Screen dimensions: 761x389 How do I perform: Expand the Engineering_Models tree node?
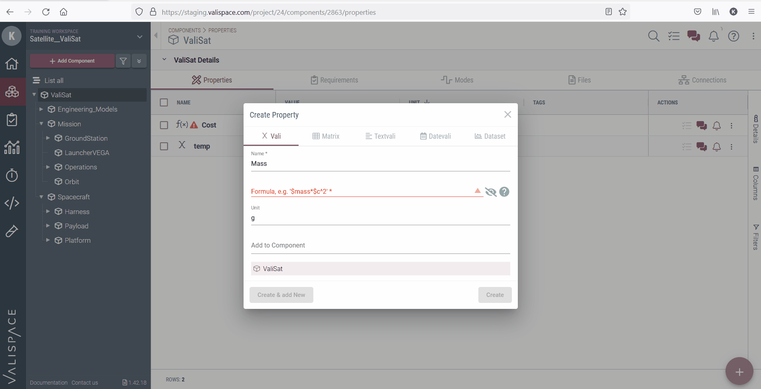point(41,109)
